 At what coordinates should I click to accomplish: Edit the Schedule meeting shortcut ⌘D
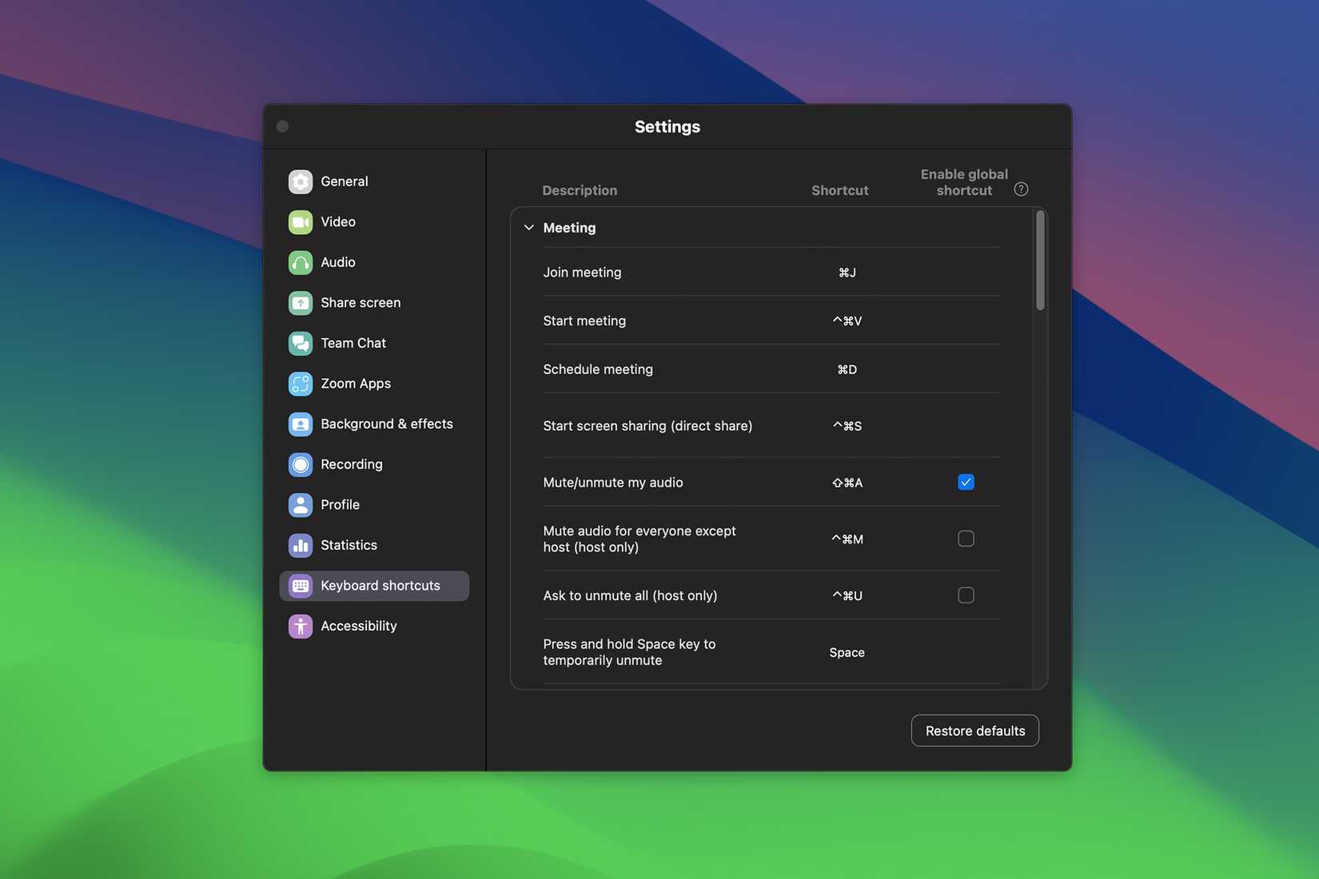[x=847, y=369]
